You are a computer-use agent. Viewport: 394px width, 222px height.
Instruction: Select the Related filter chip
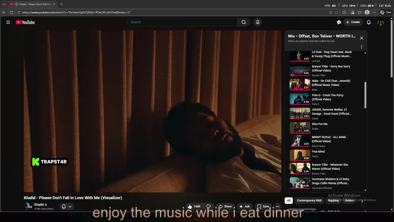pyautogui.click(x=350, y=200)
